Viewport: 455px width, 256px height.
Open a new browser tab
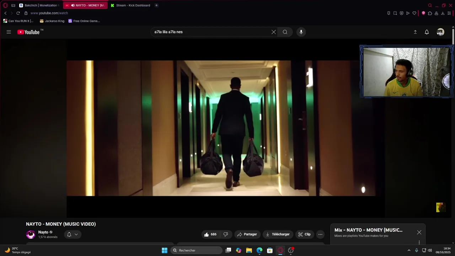pyautogui.click(x=156, y=5)
